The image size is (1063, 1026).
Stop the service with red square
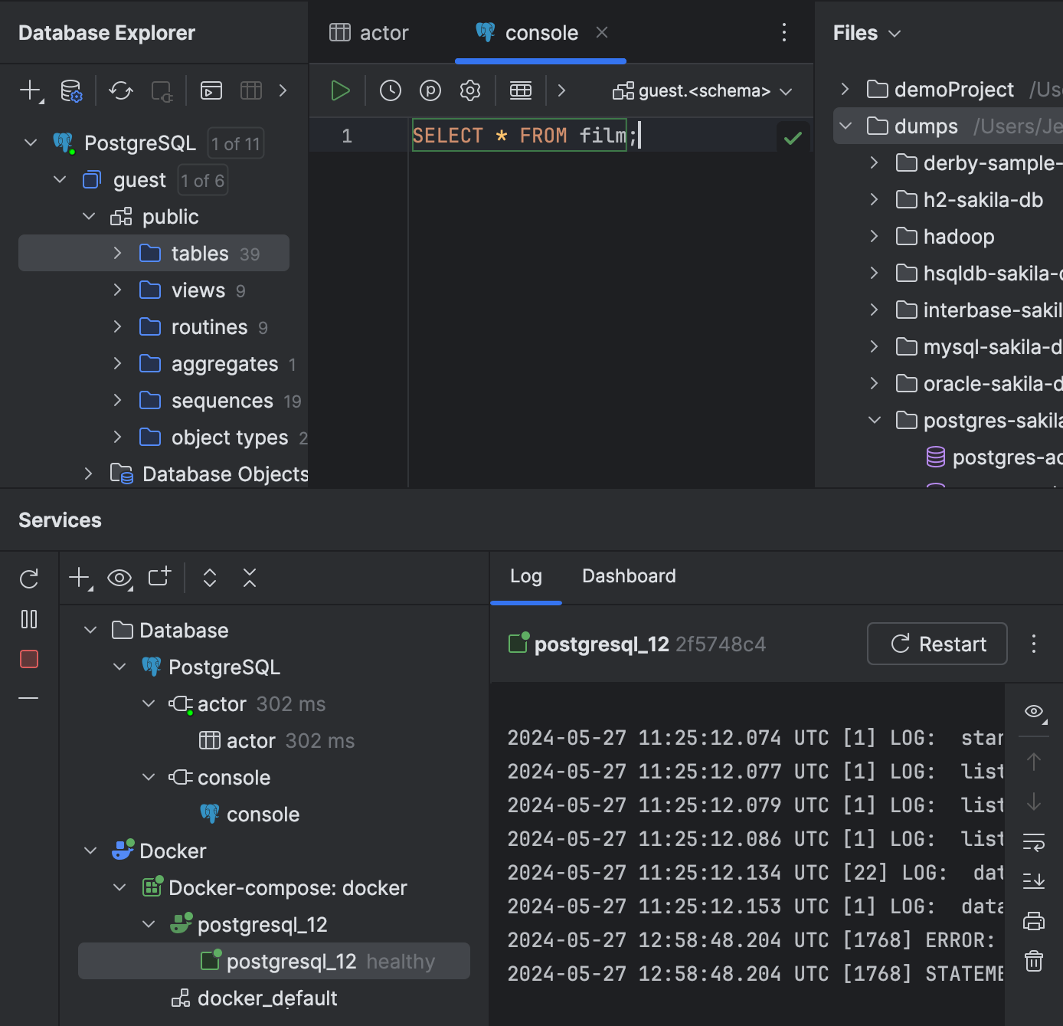coord(29,659)
